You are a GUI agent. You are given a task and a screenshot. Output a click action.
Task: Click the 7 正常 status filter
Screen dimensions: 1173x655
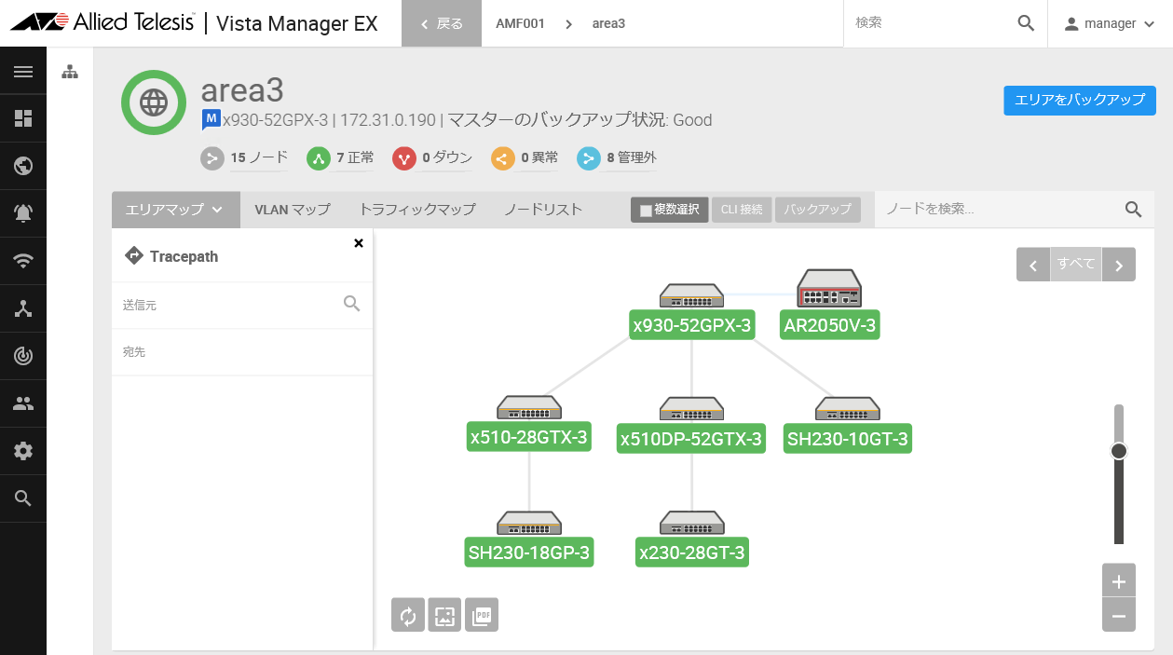tap(341, 158)
